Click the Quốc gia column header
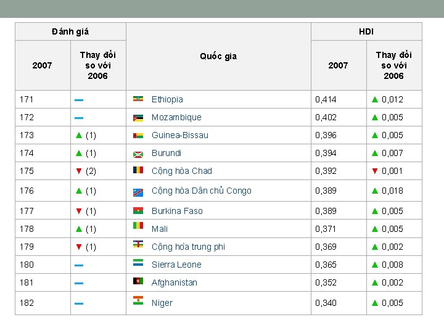The width and height of the screenshot is (444, 333). pyautogui.click(x=218, y=56)
